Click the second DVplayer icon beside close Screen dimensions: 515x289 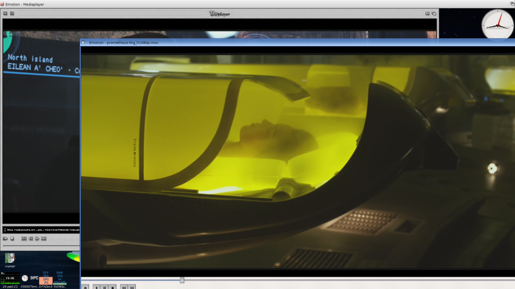pyautogui.click(x=12, y=14)
